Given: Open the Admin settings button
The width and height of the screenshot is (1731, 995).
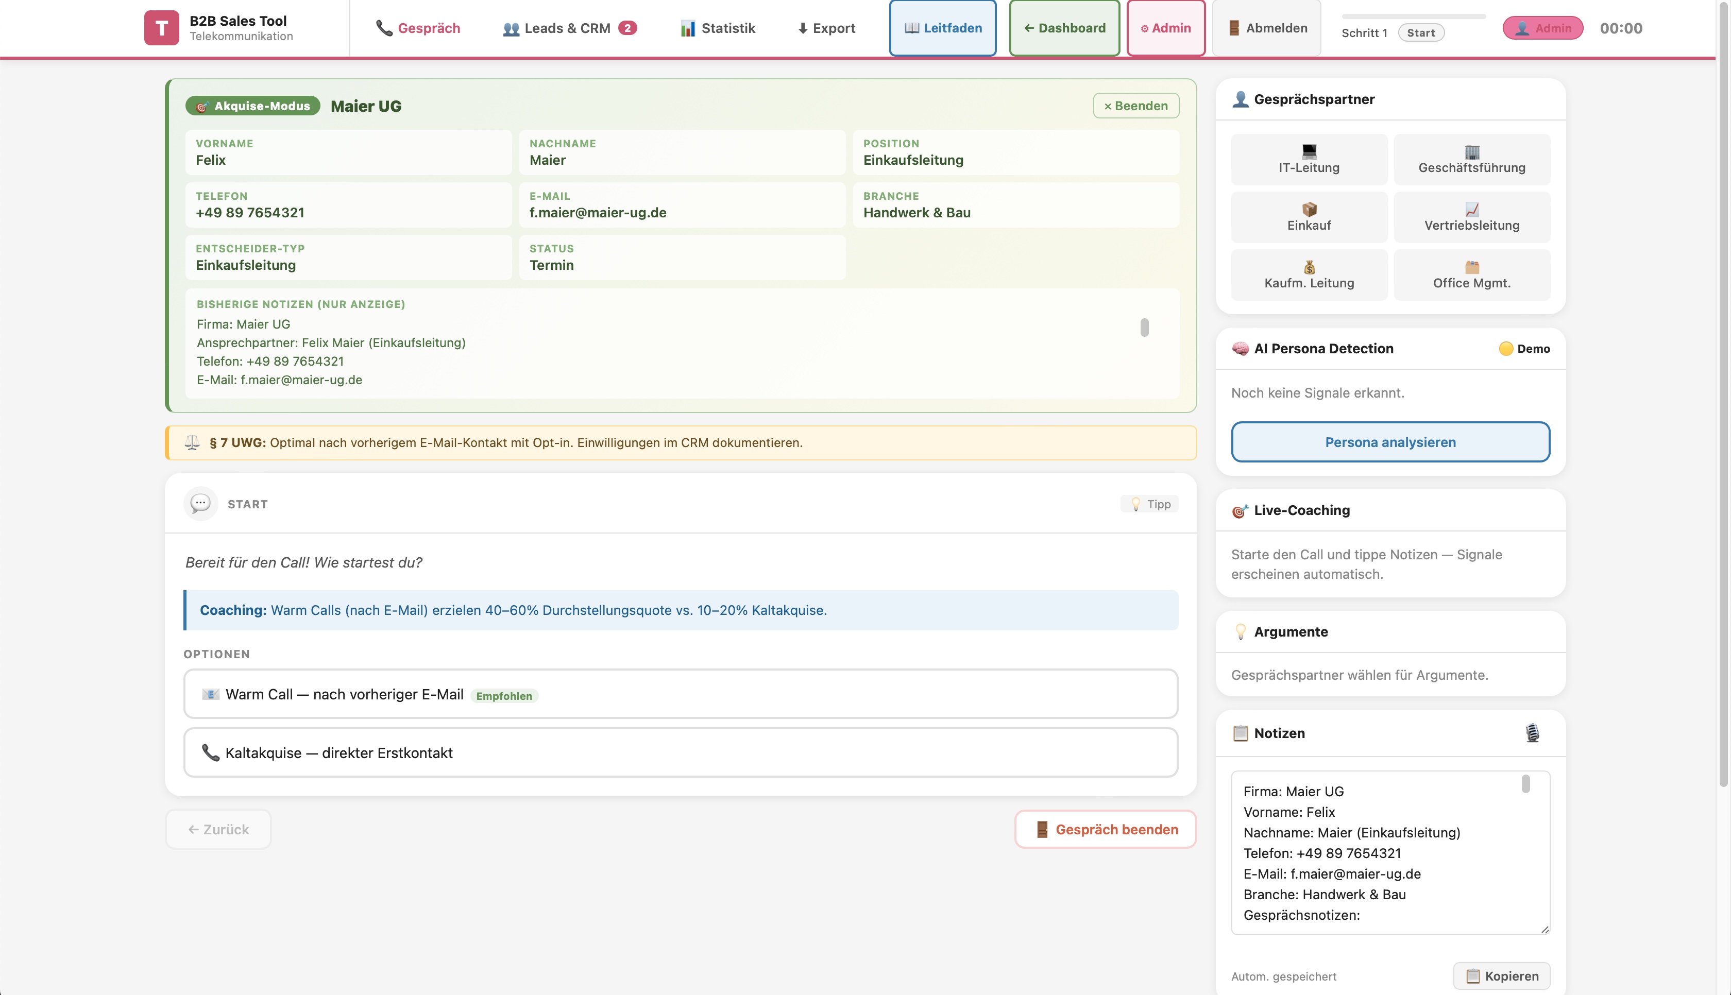Looking at the screenshot, I should 1165,28.
